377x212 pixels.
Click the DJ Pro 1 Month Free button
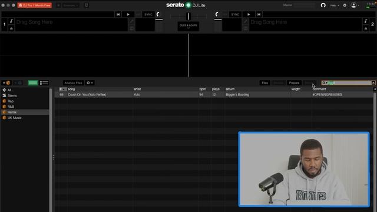(35, 5)
